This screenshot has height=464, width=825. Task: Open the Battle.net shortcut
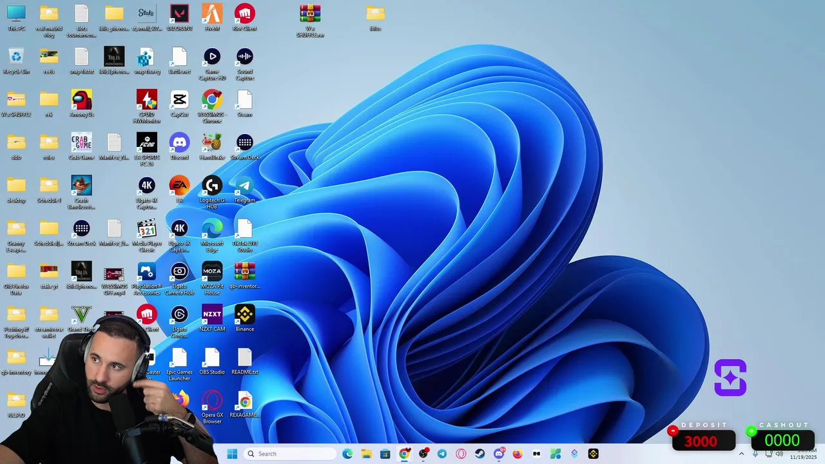[x=179, y=60]
